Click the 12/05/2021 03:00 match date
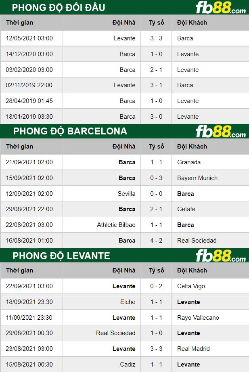Screen dimensions: 249x373 29,38
